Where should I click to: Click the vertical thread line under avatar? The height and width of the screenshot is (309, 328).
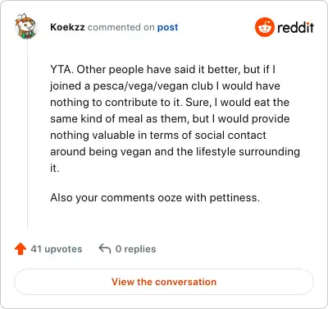pos(27,136)
